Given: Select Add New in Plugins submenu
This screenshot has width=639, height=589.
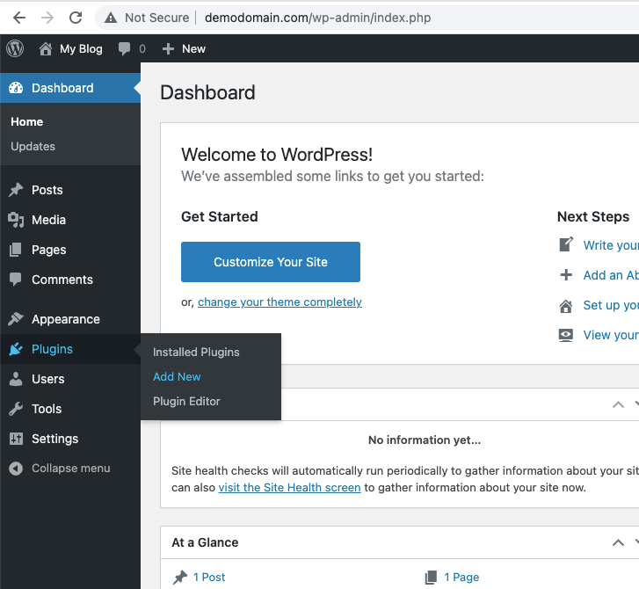Looking at the screenshot, I should 177,376.
